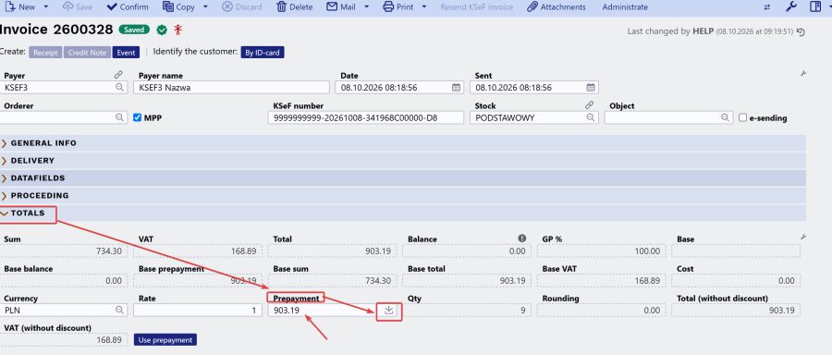Click the small wrench icon beside header fields
832x355 pixels.
[x=802, y=74]
